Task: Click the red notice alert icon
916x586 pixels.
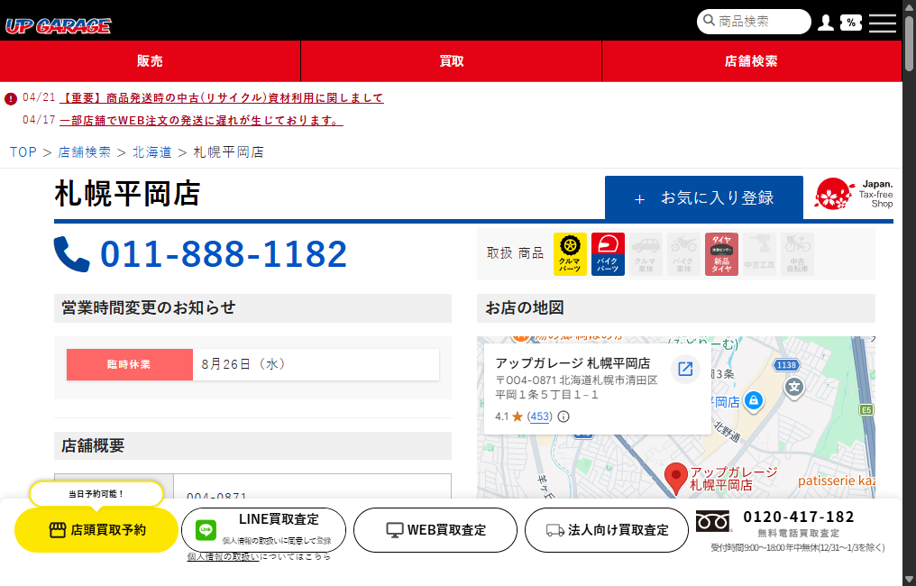Action: pos(11,99)
